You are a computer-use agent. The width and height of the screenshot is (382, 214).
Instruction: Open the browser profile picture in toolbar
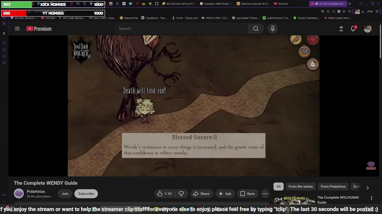pyautogui.click(x=357, y=11)
